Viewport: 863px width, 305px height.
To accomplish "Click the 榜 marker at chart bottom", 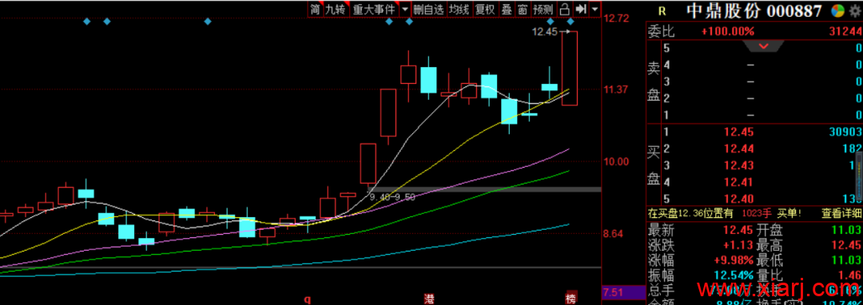I will (571, 299).
